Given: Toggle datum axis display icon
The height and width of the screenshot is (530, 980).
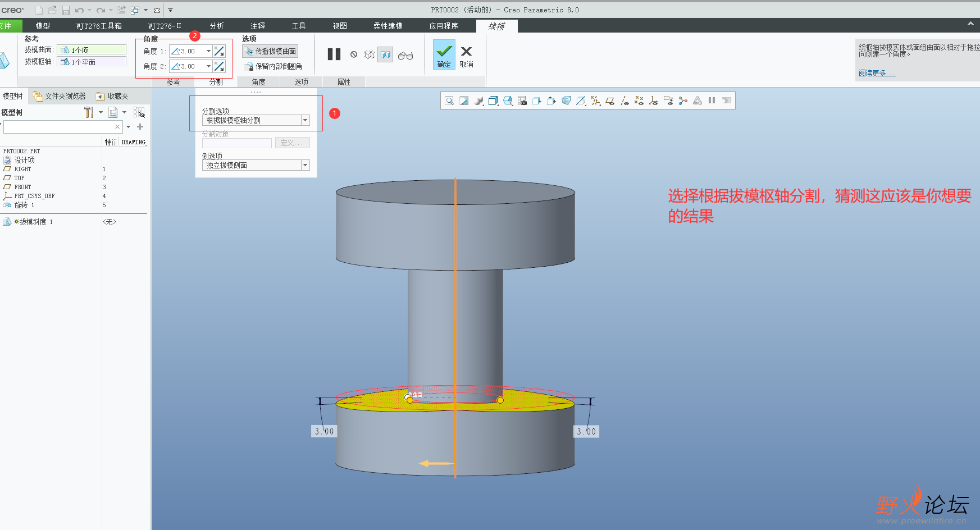Looking at the screenshot, I should click(x=625, y=100).
